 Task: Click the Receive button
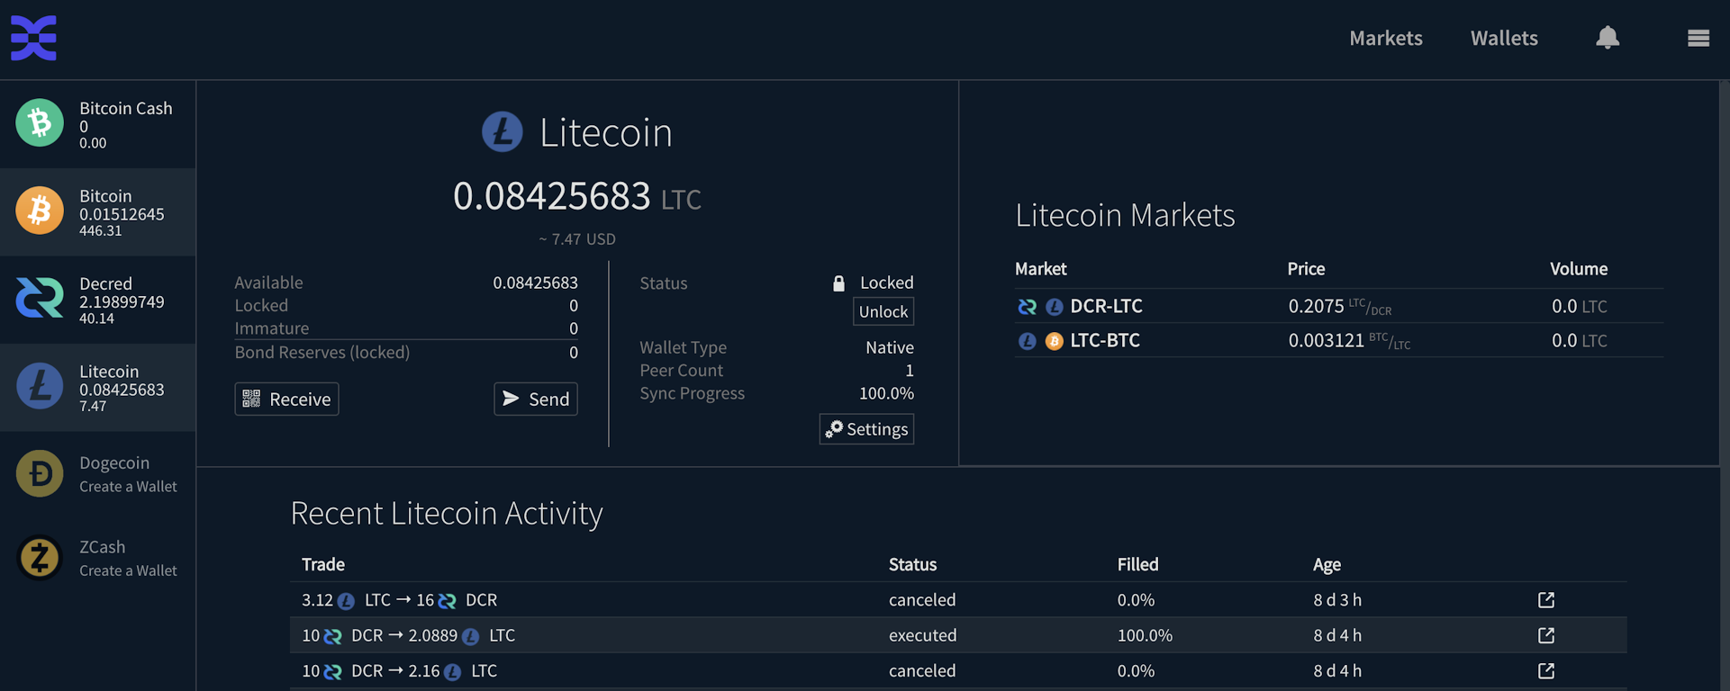pos(286,399)
